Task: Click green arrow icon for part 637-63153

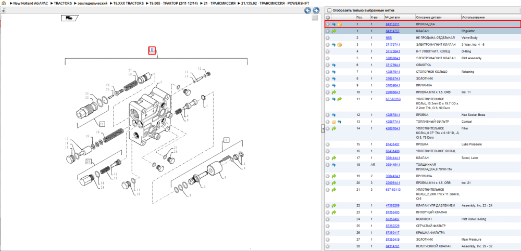Action: [340, 99]
